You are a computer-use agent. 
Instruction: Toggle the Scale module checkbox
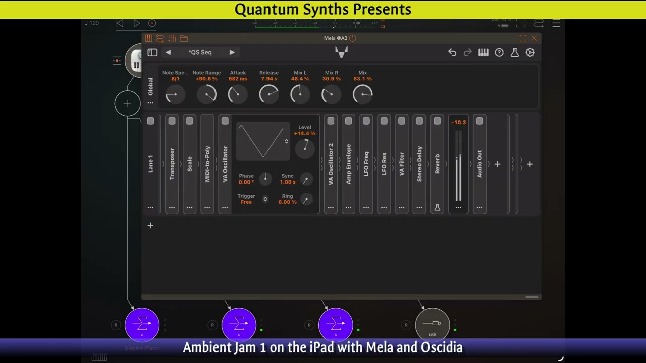tap(190, 121)
